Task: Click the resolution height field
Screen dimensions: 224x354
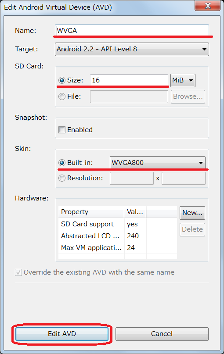Action: tap(184, 179)
